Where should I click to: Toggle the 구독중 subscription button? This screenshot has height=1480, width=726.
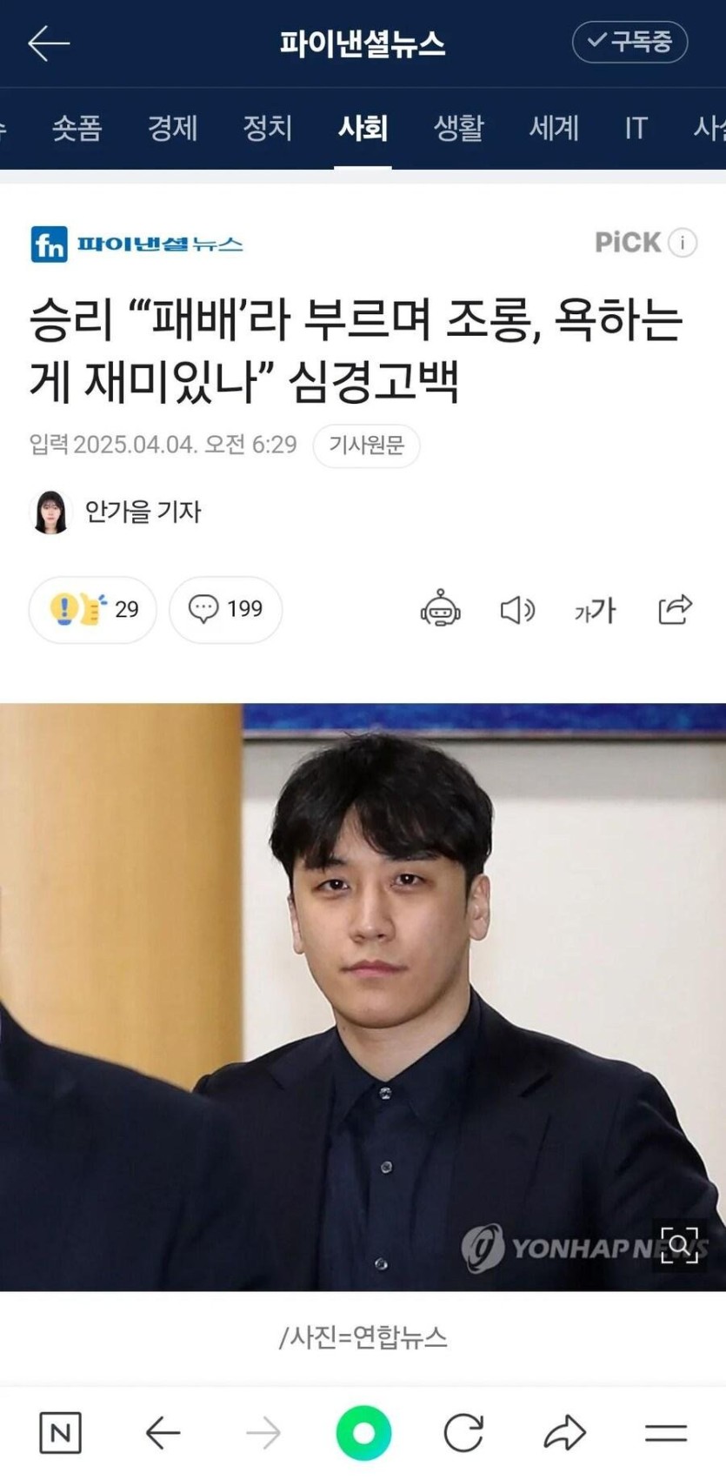coord(629,42)
